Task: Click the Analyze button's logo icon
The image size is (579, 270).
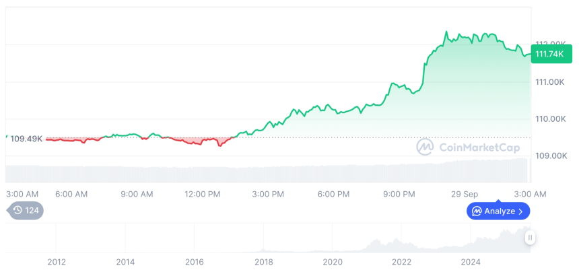Action: pos(477,211)
